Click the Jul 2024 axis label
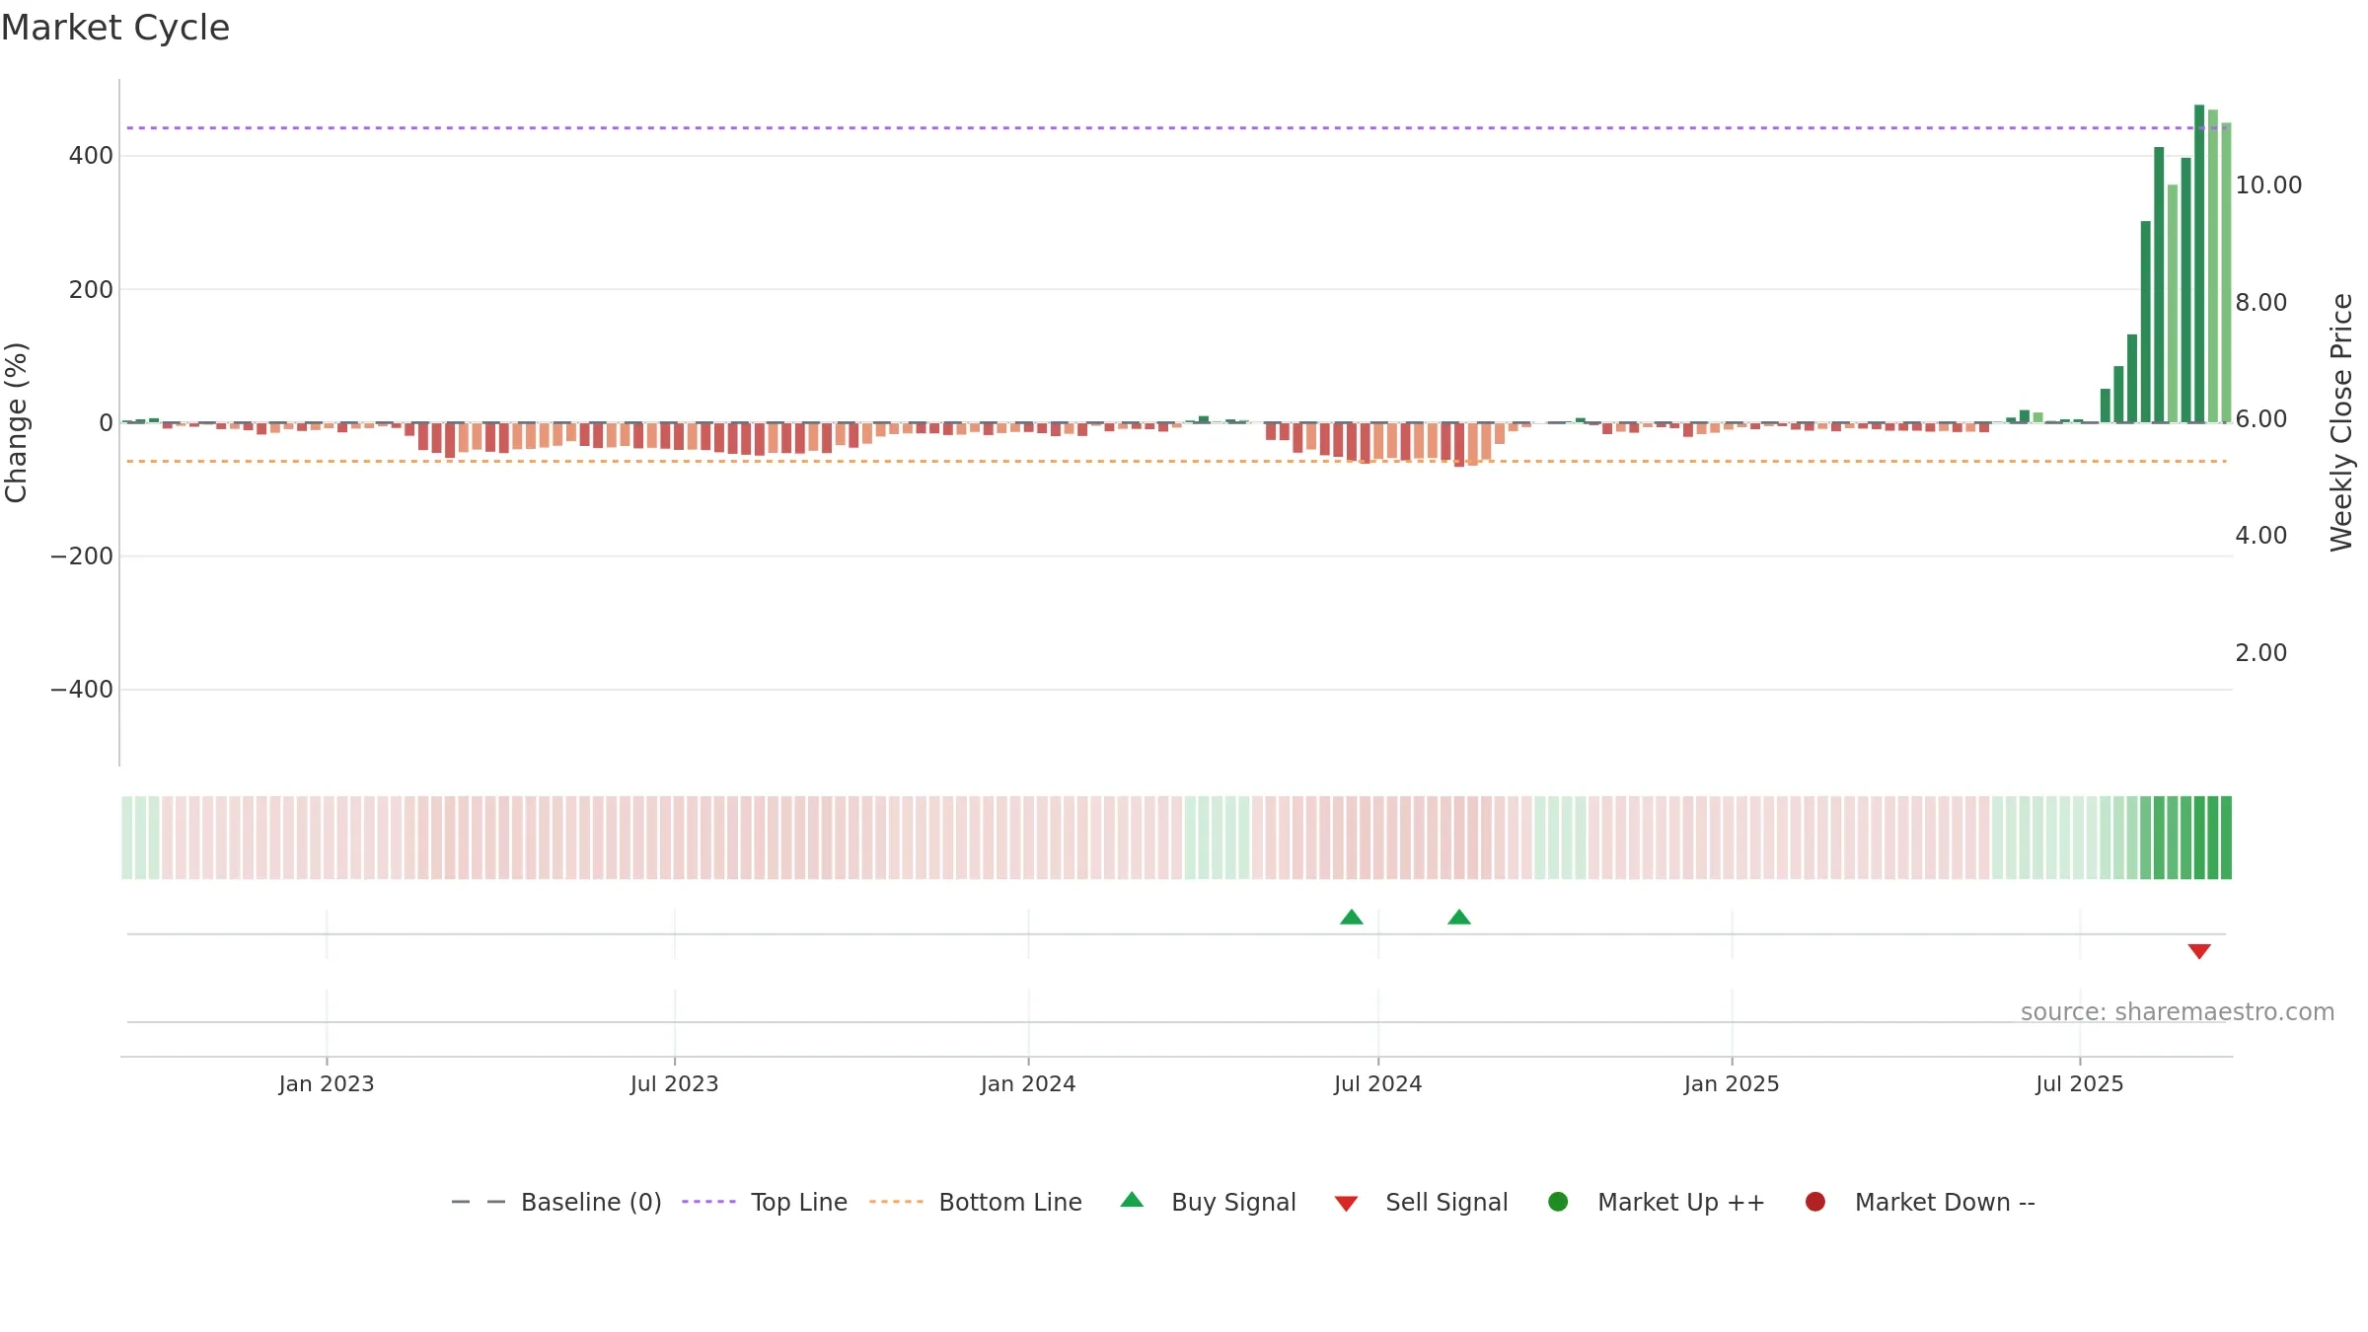 pyautogui.click(x=1378, y=1084)
